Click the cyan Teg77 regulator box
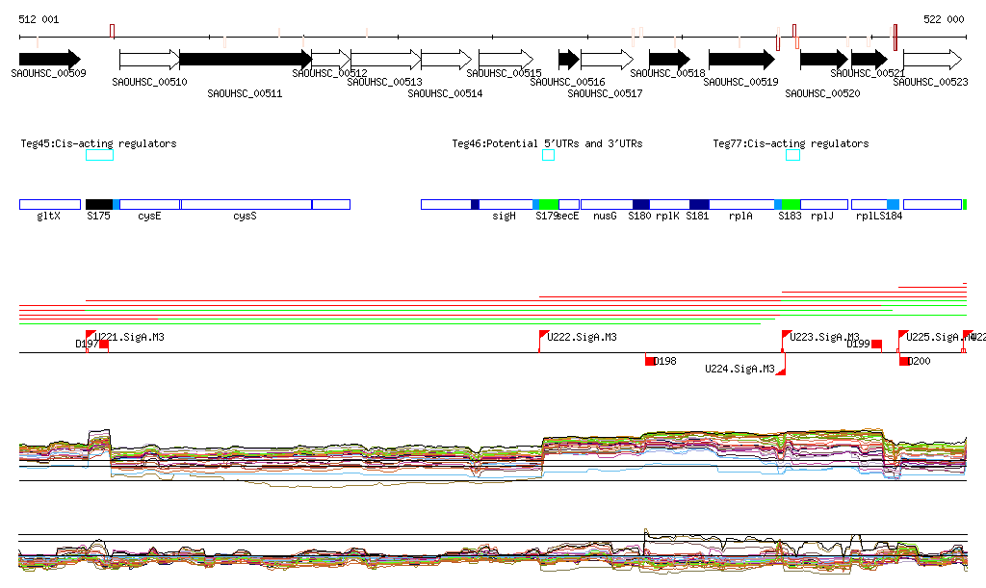The image size is (986, 588). (792, 155)
